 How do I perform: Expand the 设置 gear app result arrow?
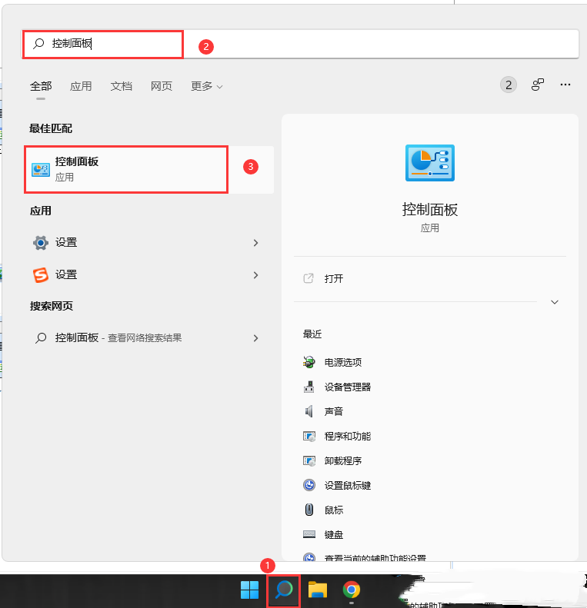coord(255,243)
